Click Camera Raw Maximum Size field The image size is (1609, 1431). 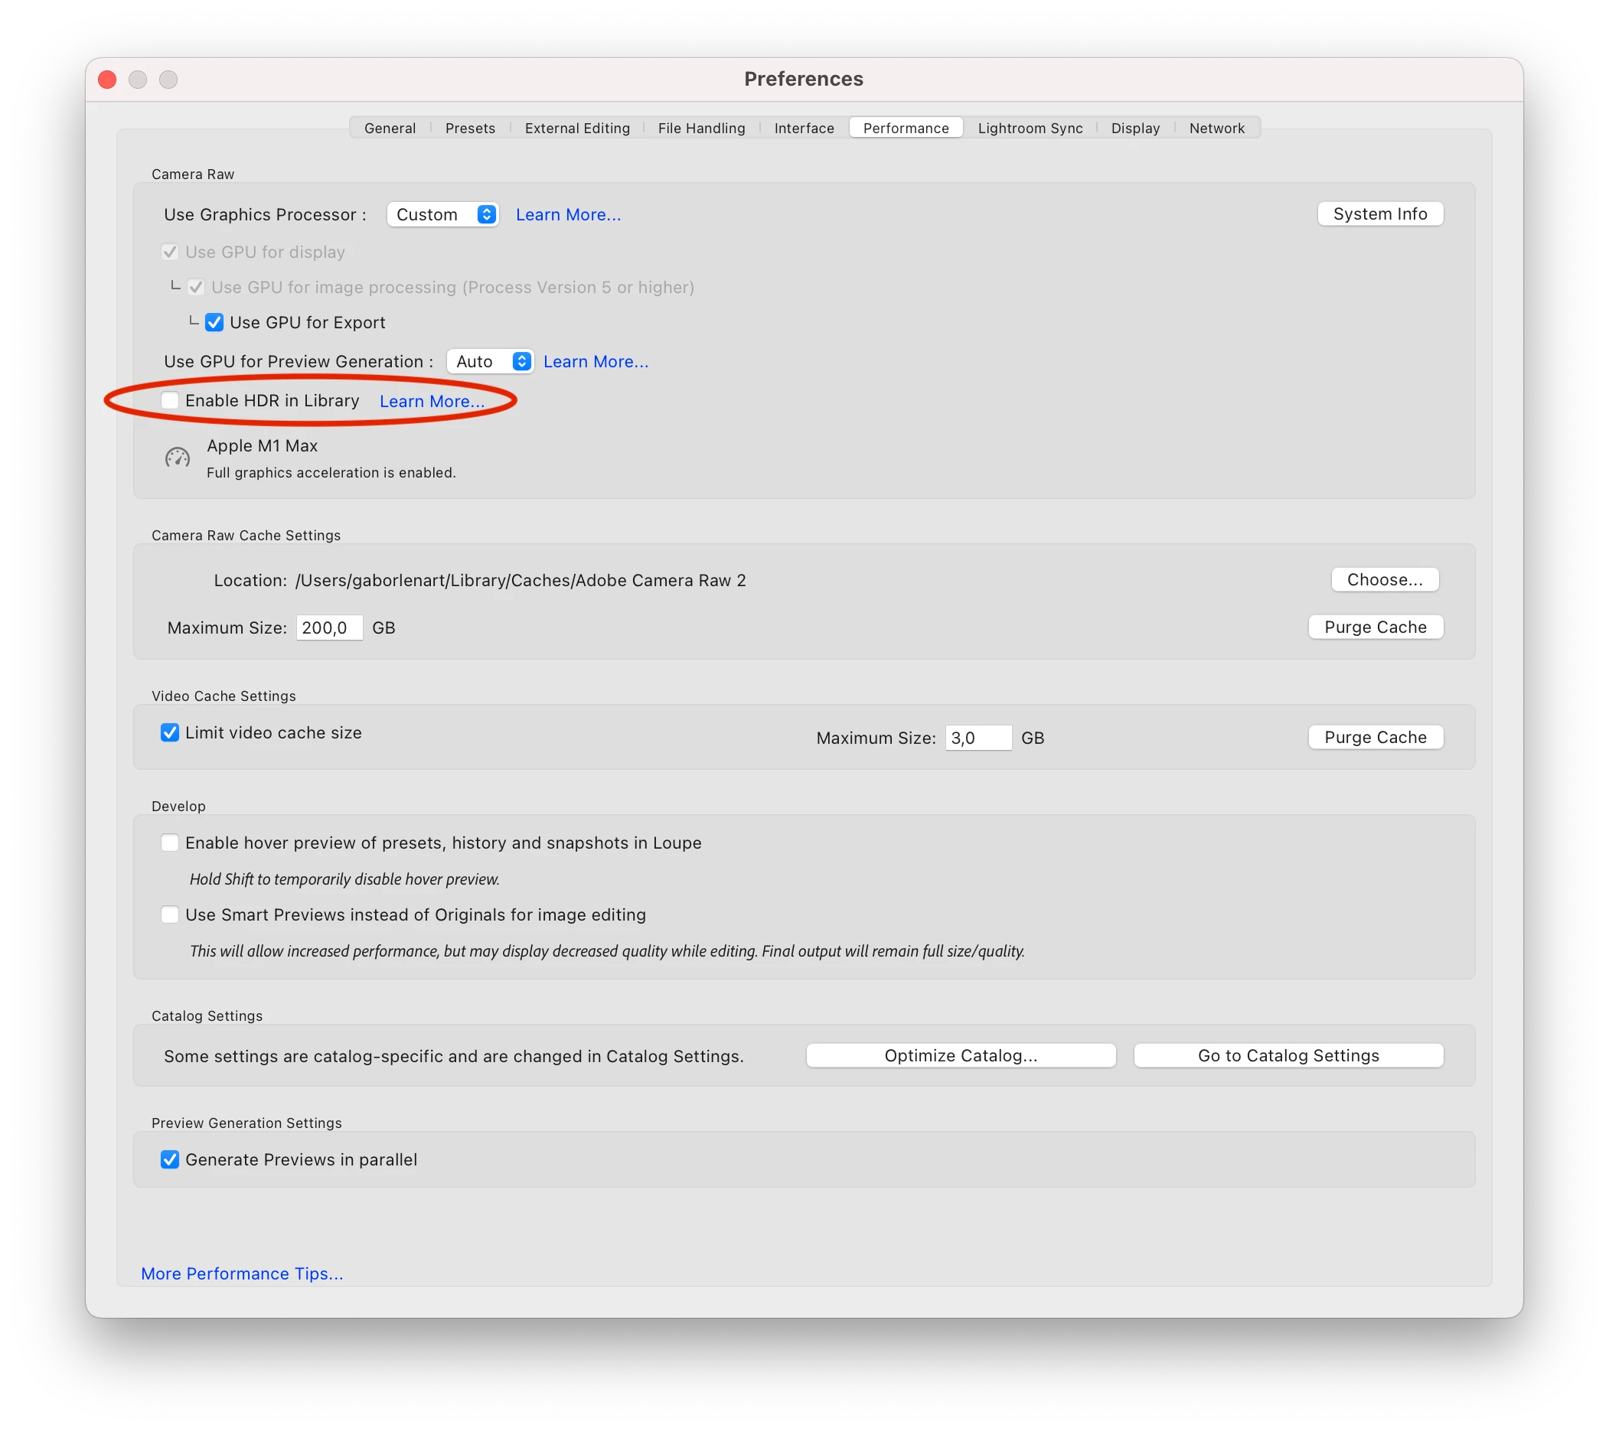(329, 628)
